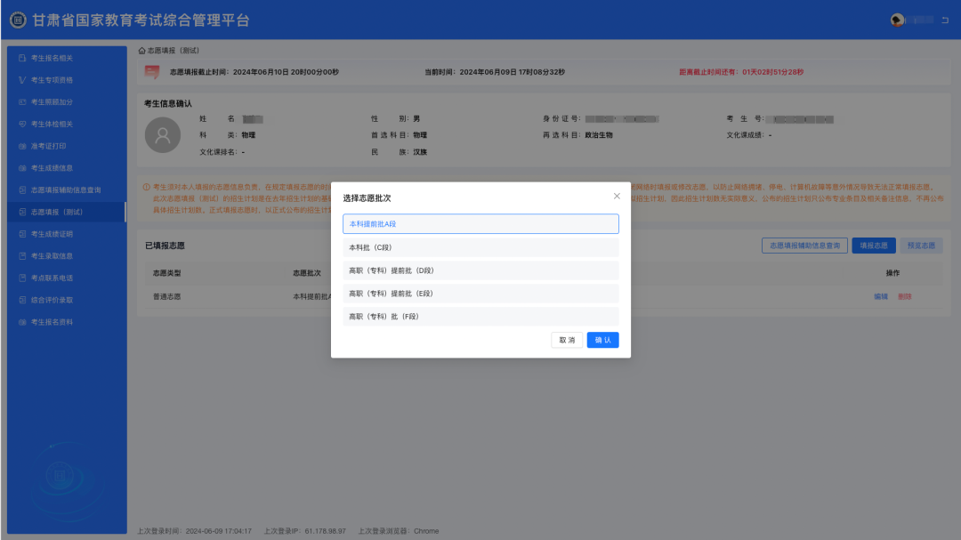Open 考生成绩信息 menu item
961x540 pixels.
pyautogui.click(x=67, y=168)
